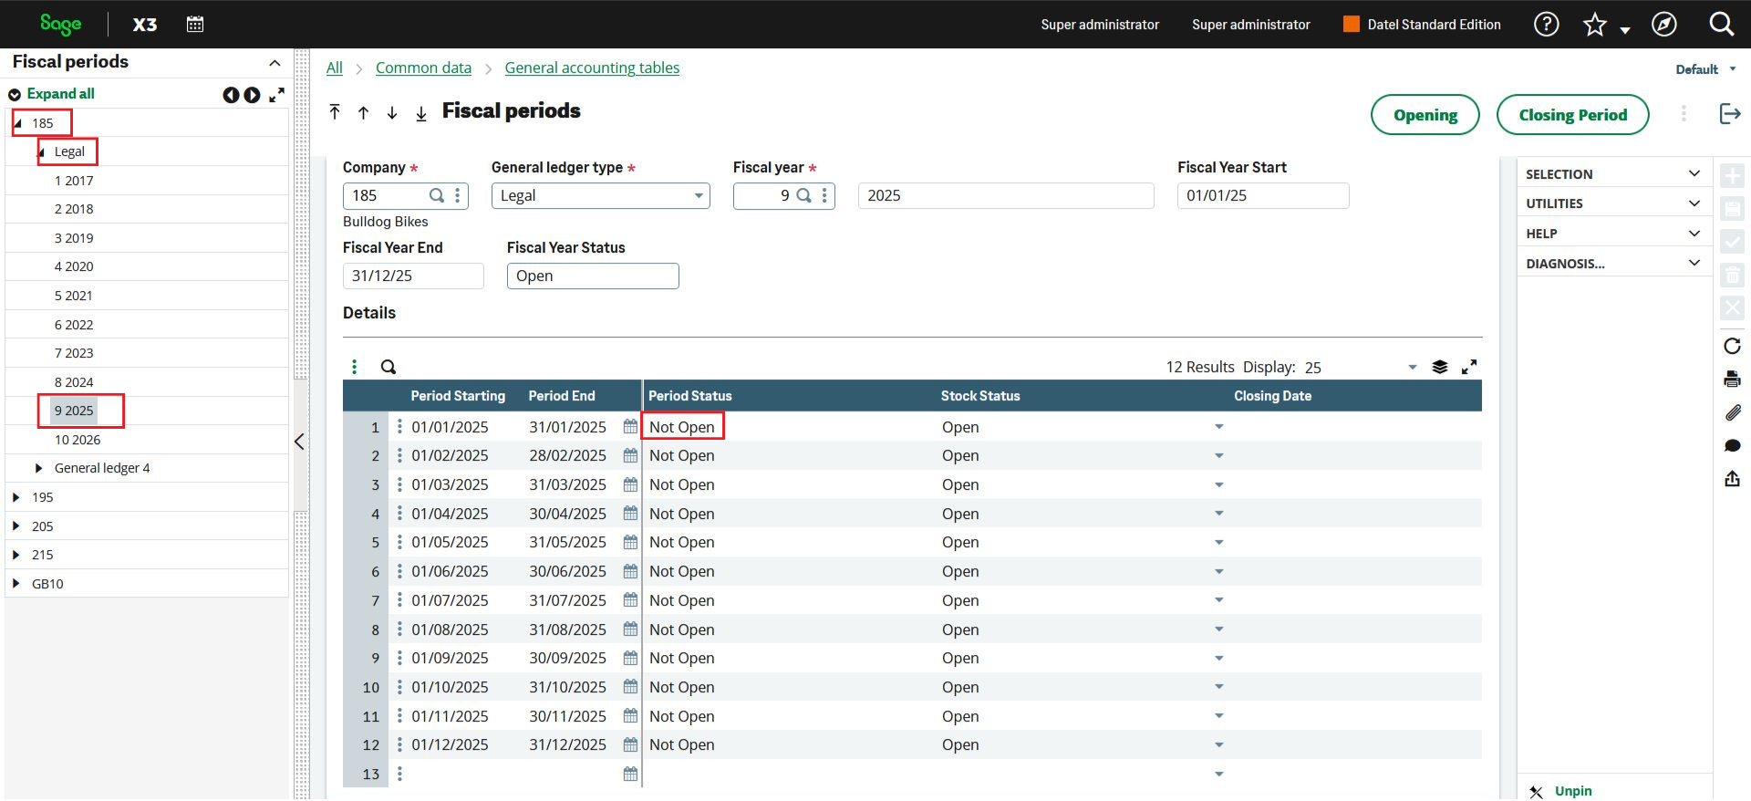
Task: Click the favorites star icon
Action: pyautogui.click(x=1594, y=25)
